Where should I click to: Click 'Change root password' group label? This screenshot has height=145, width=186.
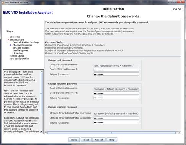60,60
